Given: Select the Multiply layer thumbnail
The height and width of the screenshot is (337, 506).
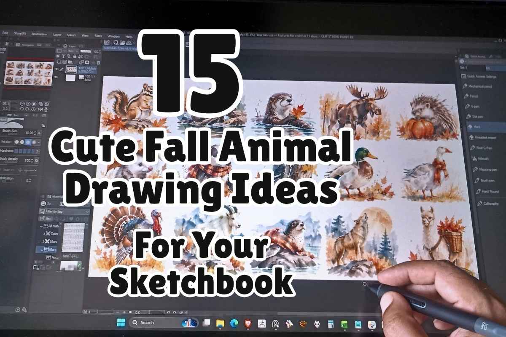Looking at the screenshot, I should [x=71, y=69].
